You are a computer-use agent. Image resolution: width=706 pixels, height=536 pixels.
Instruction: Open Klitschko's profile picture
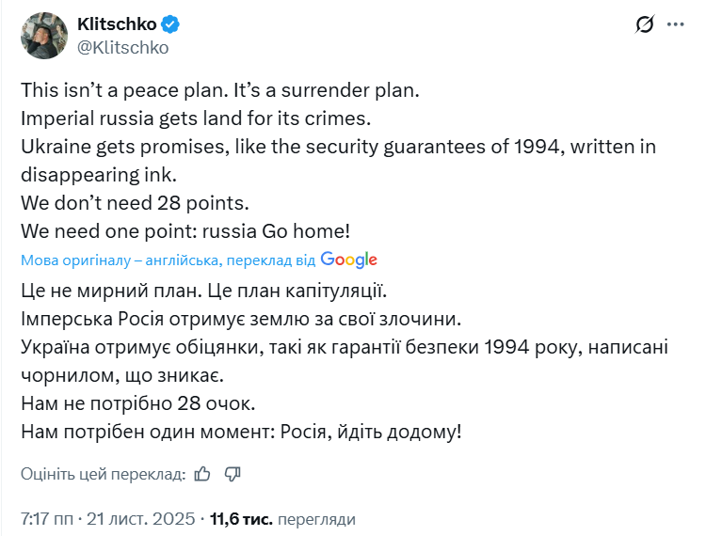tap(39, 35)
